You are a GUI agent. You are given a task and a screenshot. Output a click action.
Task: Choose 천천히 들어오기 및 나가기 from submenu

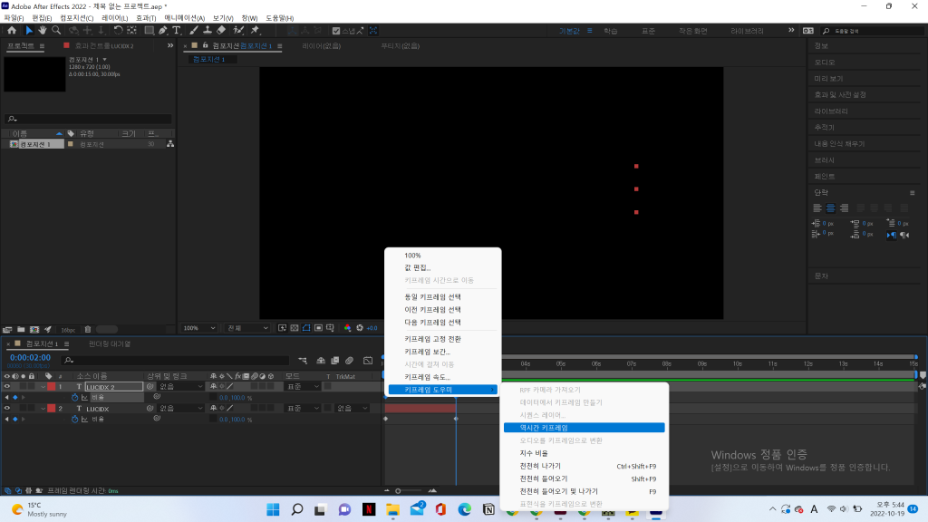(585, 491)
